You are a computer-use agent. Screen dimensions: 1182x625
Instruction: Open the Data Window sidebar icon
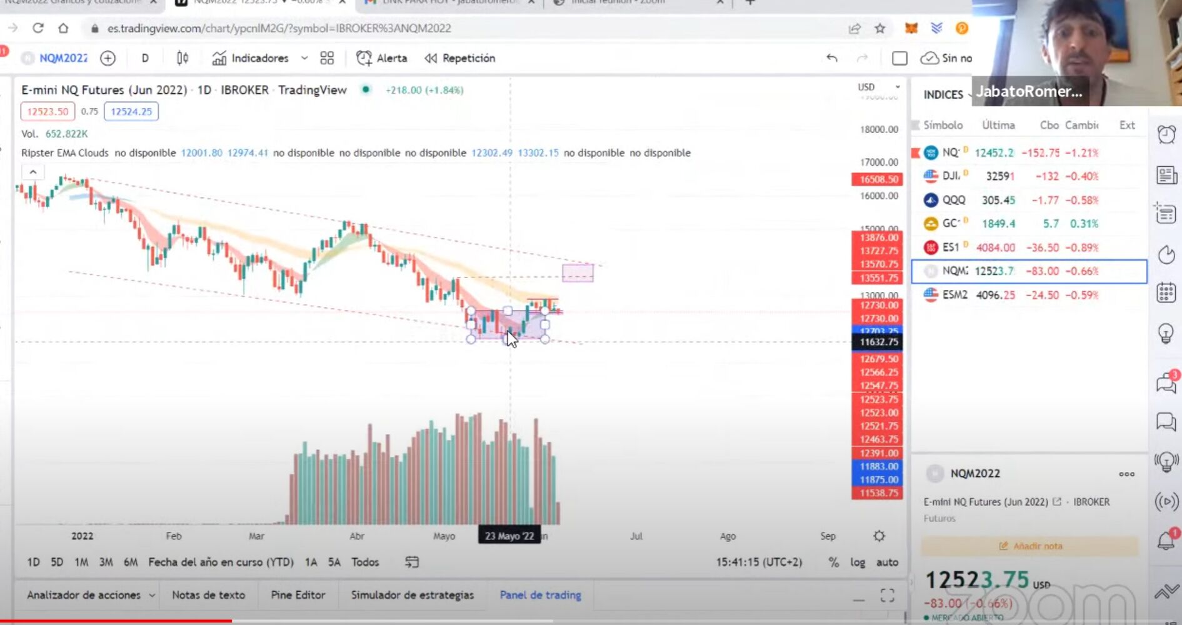click(1166, 214)
